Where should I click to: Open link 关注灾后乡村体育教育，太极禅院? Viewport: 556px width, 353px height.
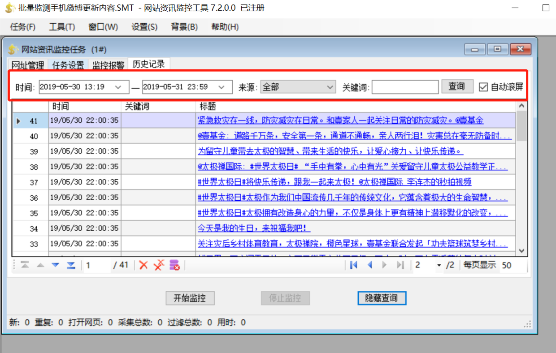click(352, 244)
